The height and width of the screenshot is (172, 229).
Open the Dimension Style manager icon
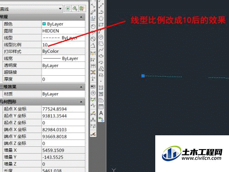coord(93,134)
